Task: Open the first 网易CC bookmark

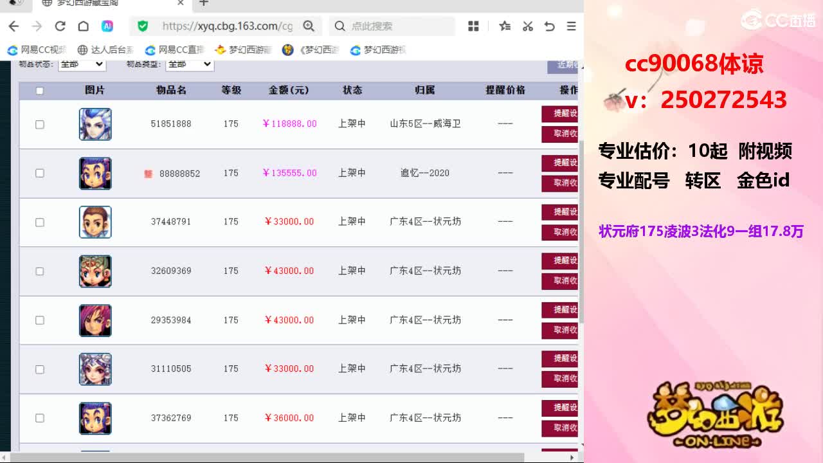Action: [x=37, y=50]
